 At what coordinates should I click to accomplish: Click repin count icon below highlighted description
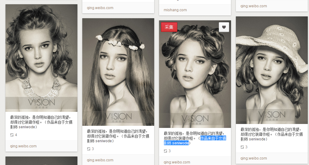point(166,151)
